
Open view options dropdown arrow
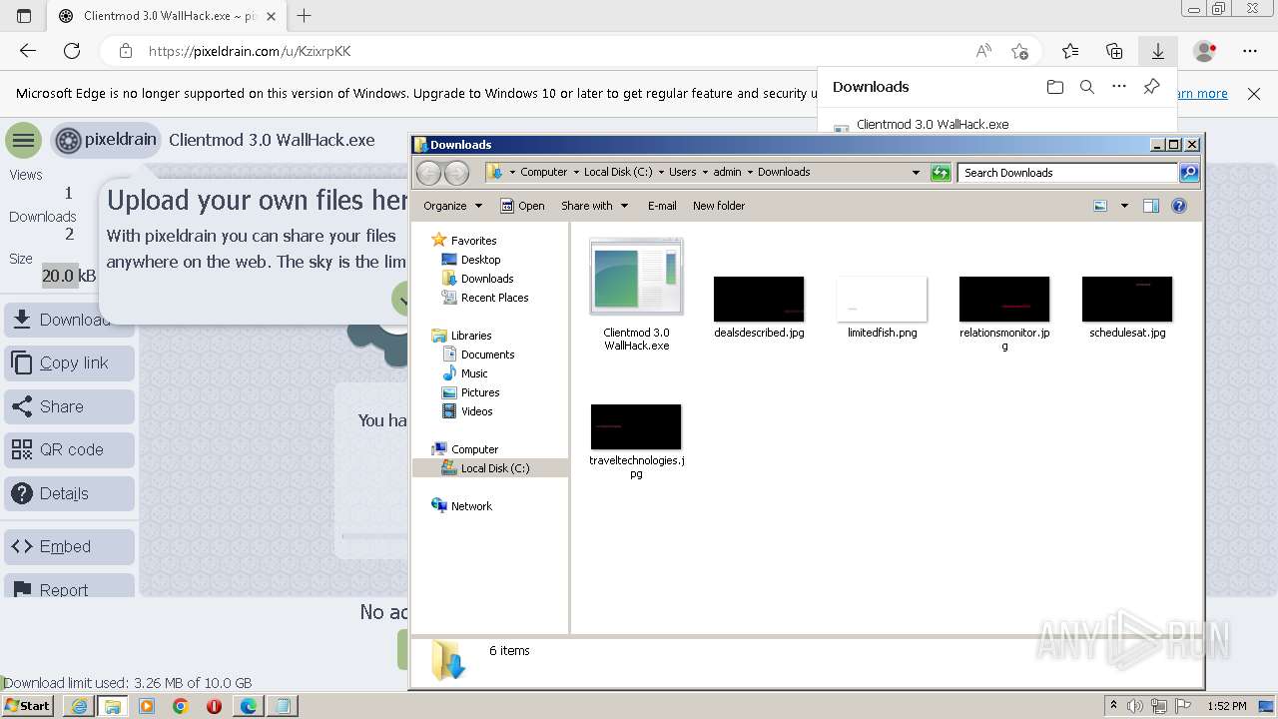pos(1124,206)
